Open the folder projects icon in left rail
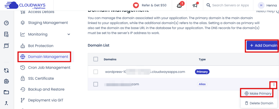The height and width of the screenshot is (109, 279). [x=7, y=92]
